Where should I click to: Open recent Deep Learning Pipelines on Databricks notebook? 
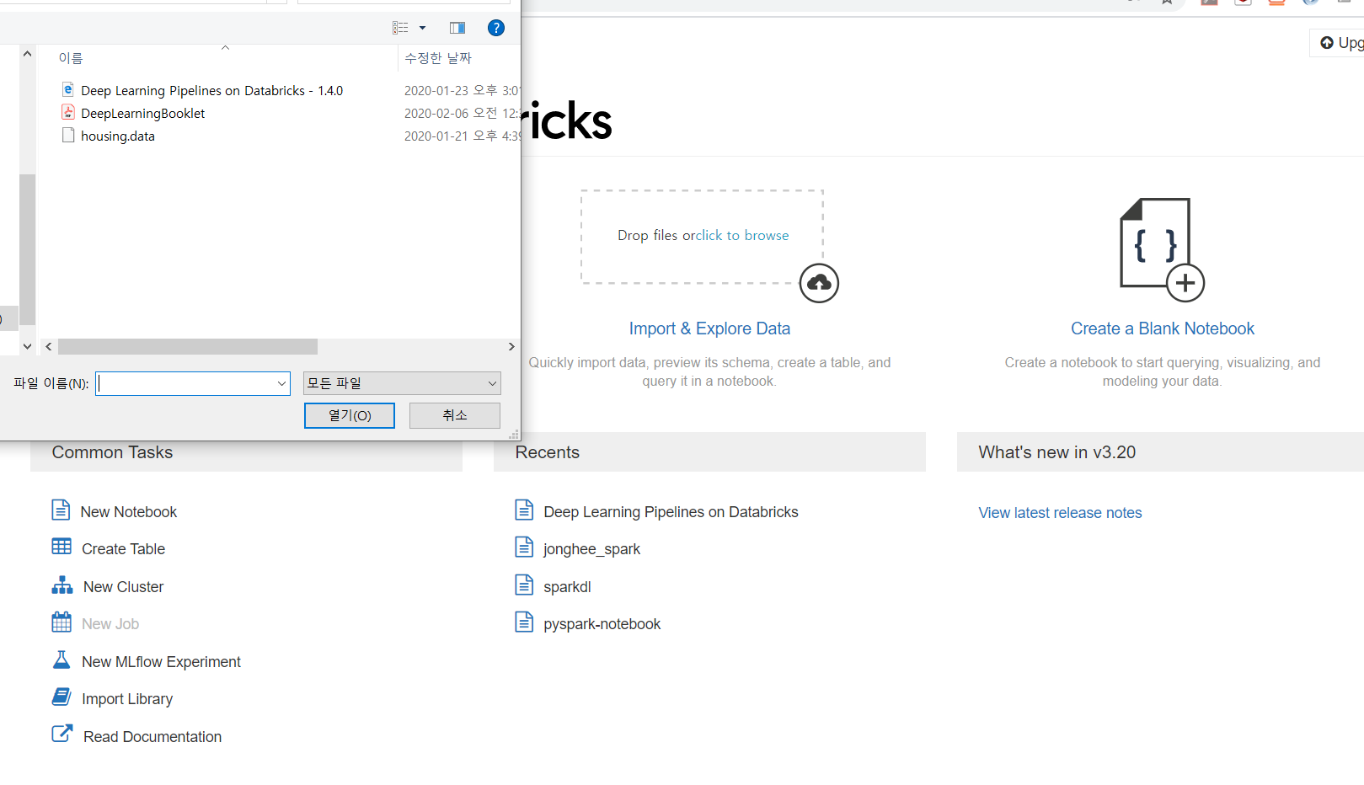coord(671,512)
